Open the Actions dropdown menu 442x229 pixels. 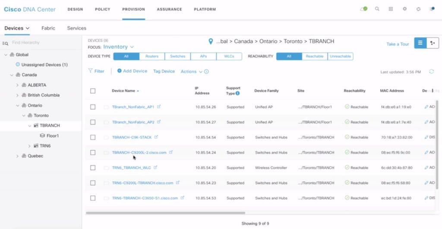(191, 71)
